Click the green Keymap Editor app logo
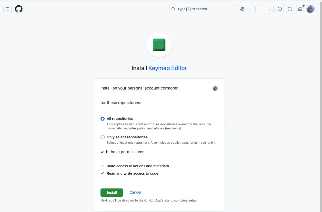 (x=159, y=45)
